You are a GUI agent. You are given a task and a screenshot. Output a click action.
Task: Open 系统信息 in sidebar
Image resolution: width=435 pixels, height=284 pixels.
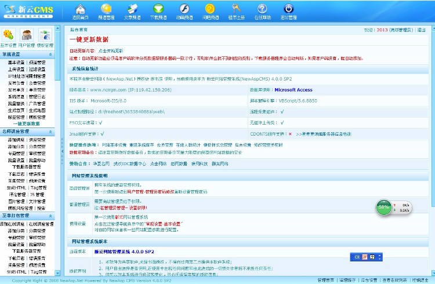point(16,97)
